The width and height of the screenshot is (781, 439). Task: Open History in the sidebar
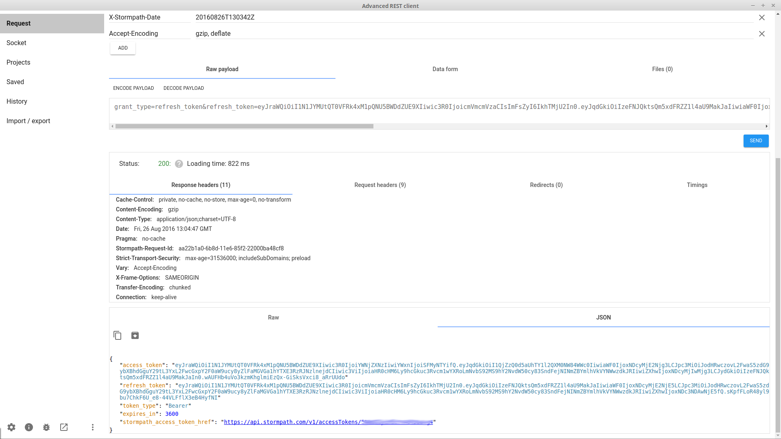52,102
